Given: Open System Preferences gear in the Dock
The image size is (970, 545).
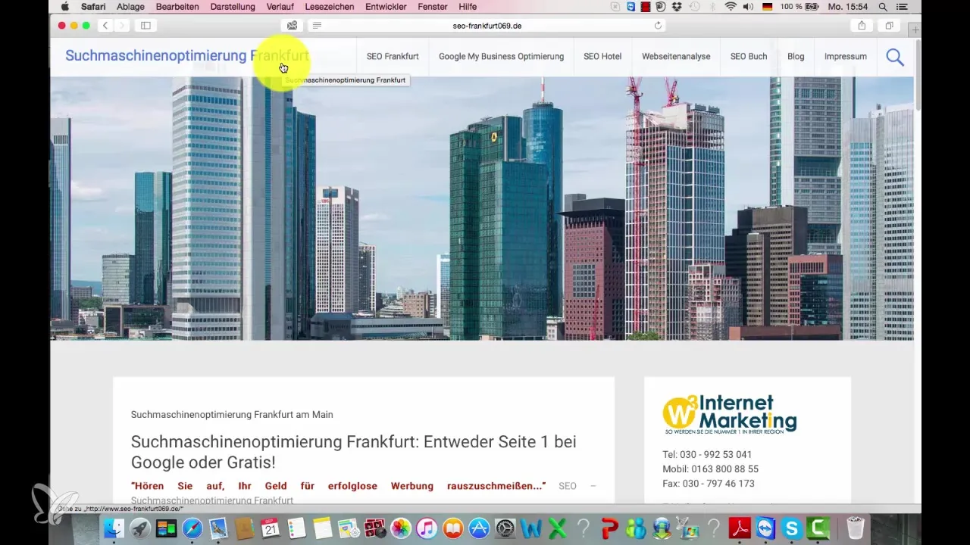Looking at the screenshot, I should 505,528.
